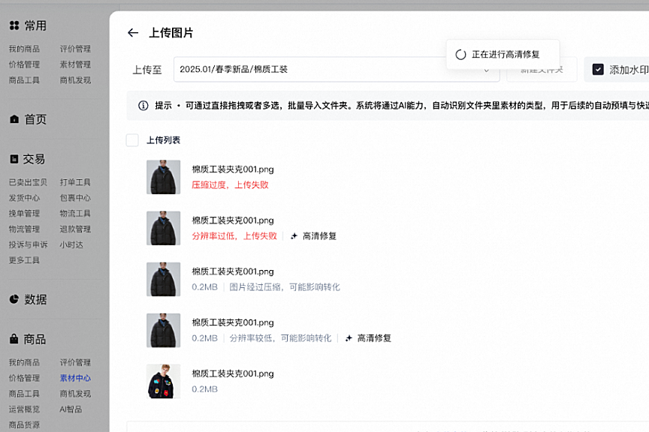Click the 商品 icon in the sidebar
The width and height of the screenshot is (649, 432).
(x=14, y=339)
